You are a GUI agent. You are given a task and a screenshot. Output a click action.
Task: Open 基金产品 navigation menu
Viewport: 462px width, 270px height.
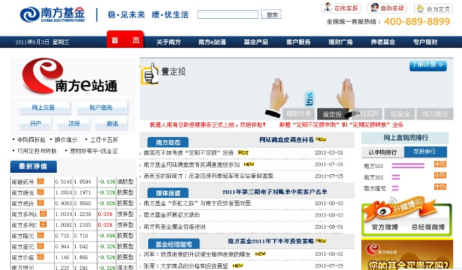click(255, 42)
